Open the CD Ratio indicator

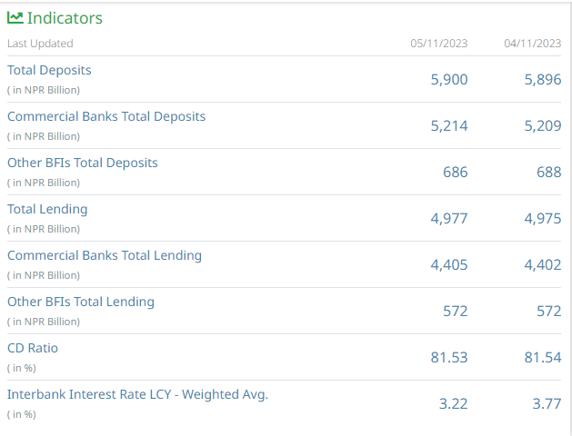pos(33,348)
